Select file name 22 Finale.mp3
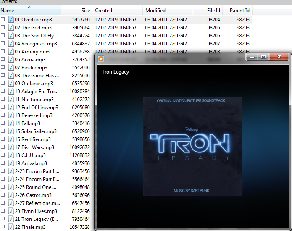Image resolution: width=292 pixels, height=231 pixels. pos(30,227)
